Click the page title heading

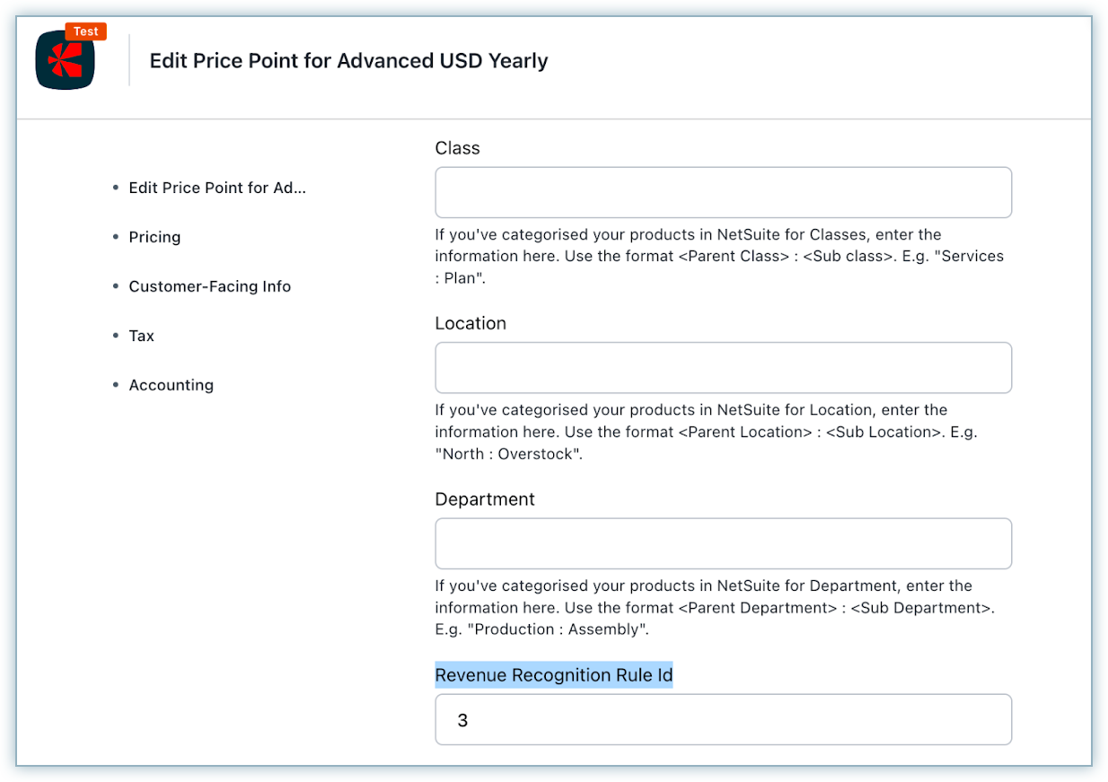pos(348,61)
